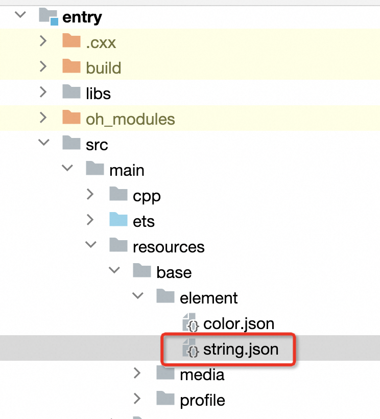Expand the cpp folder arrow
This screenshot has height=419, width=380.
coord(90,194)
